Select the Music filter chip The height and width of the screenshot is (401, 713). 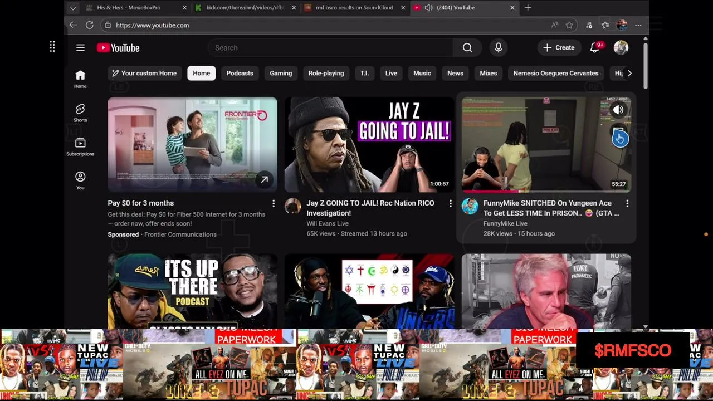pos(422,73)
